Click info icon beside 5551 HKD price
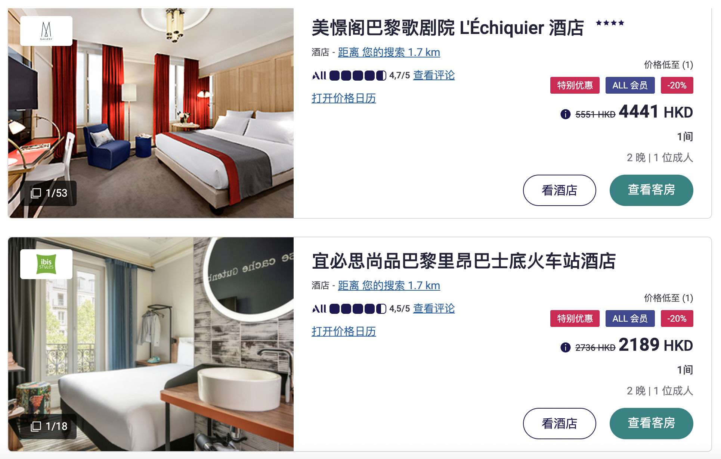The width and height of the screenshot is (721, 459). click(566, 114)
